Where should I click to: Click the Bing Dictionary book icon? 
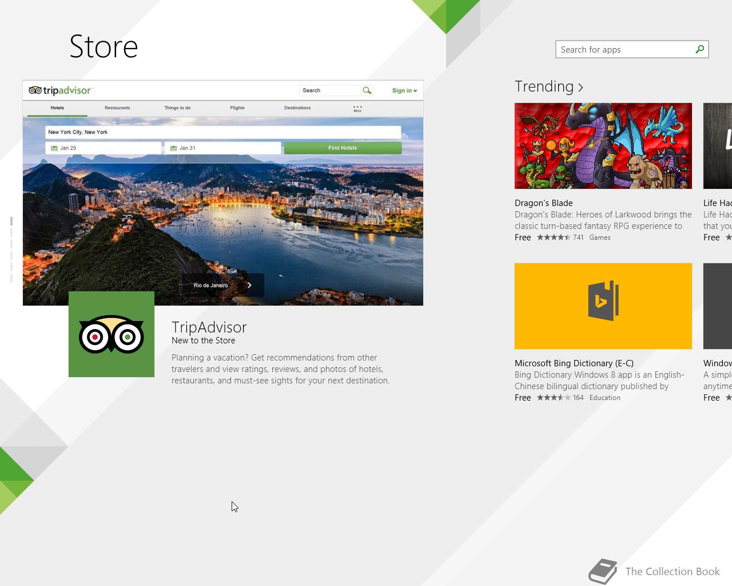pos(603,300)
